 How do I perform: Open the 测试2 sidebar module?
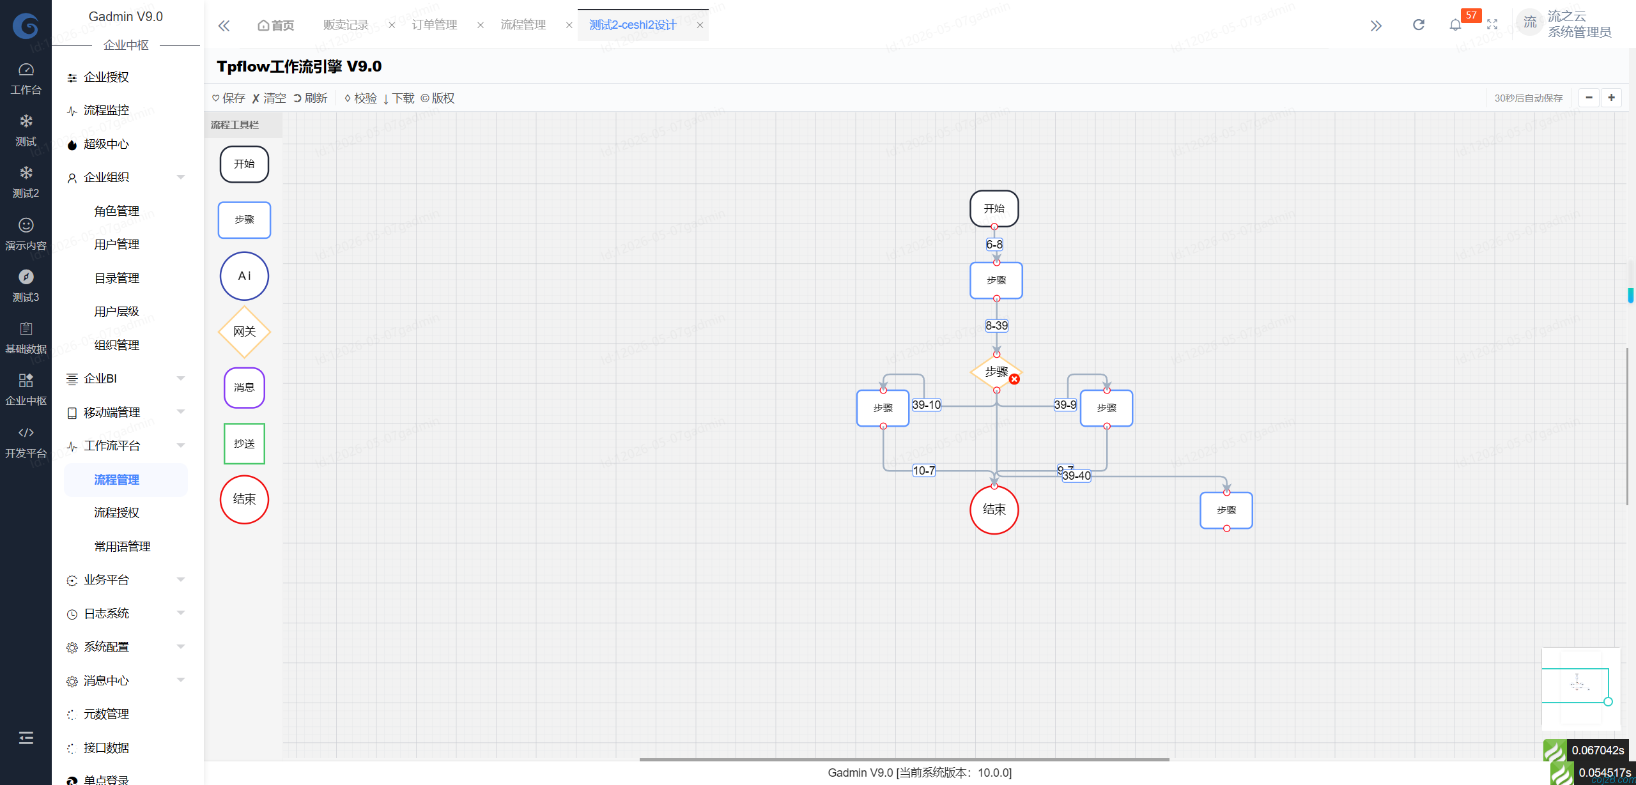point(26,182)
